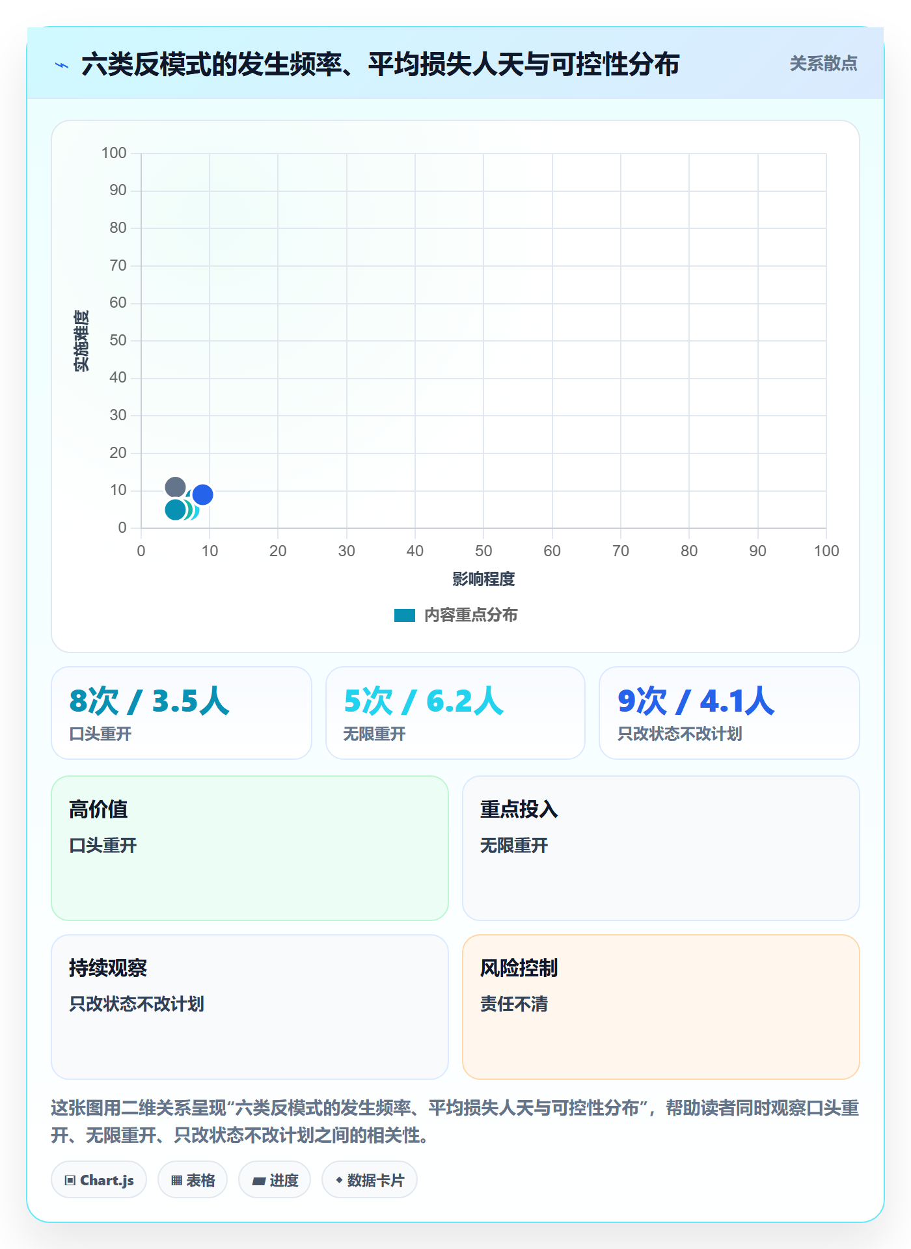Viewport: 911px width, 1249px height.
Task: Click the lightning icon beside the title
Action: click(62, 65)
